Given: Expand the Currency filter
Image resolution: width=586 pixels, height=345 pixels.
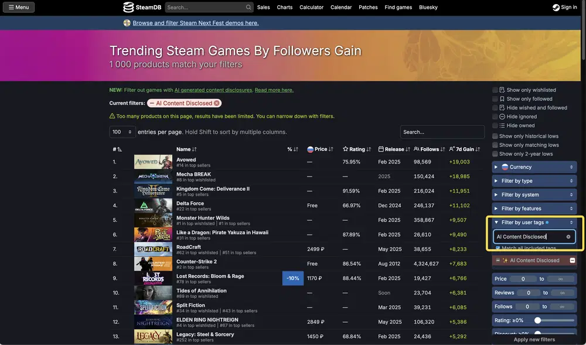Looking at the screenshot, I should pyautogui.click(x=534, y=168).
